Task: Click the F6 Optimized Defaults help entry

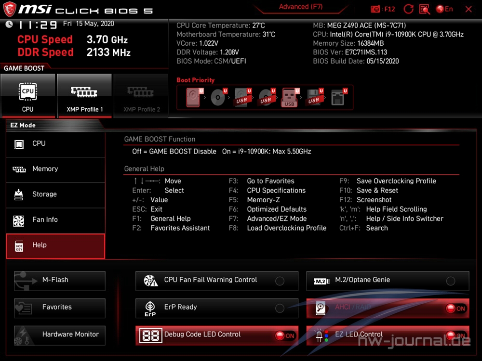Action: [268, 209]
